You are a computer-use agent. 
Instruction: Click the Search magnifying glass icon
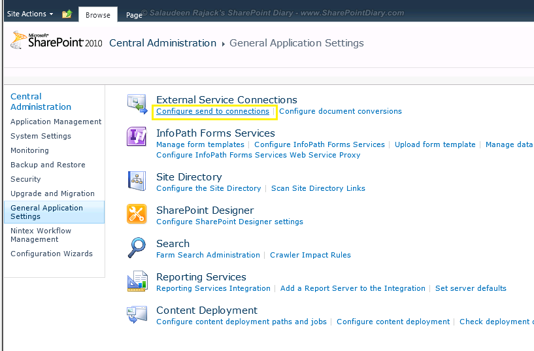137,247
